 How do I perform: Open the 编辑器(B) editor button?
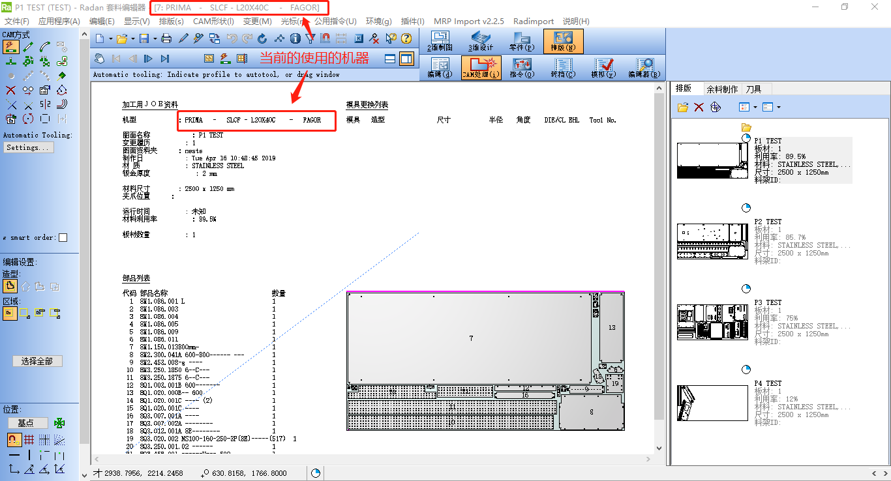[x=644, y=68]
